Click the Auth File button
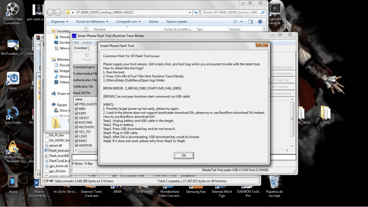 click(x=283, y=80)
